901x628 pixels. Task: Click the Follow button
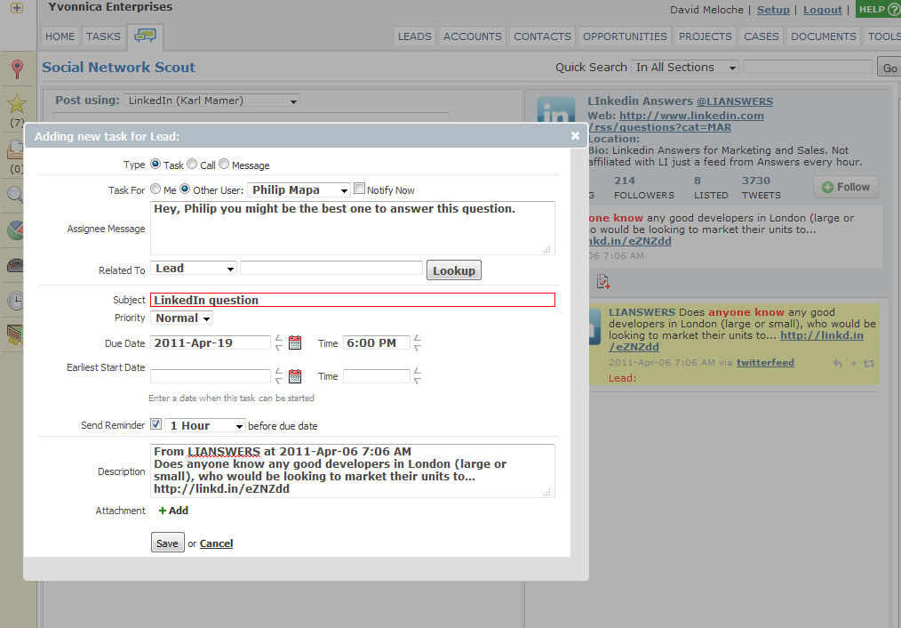pos(846,187)
